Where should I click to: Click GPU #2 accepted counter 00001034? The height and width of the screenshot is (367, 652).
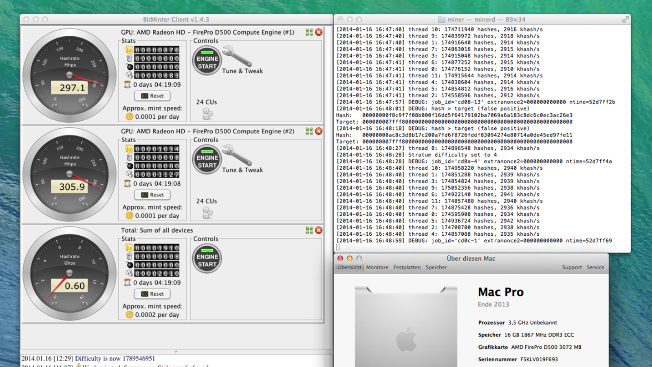click(x=157, y=149)
